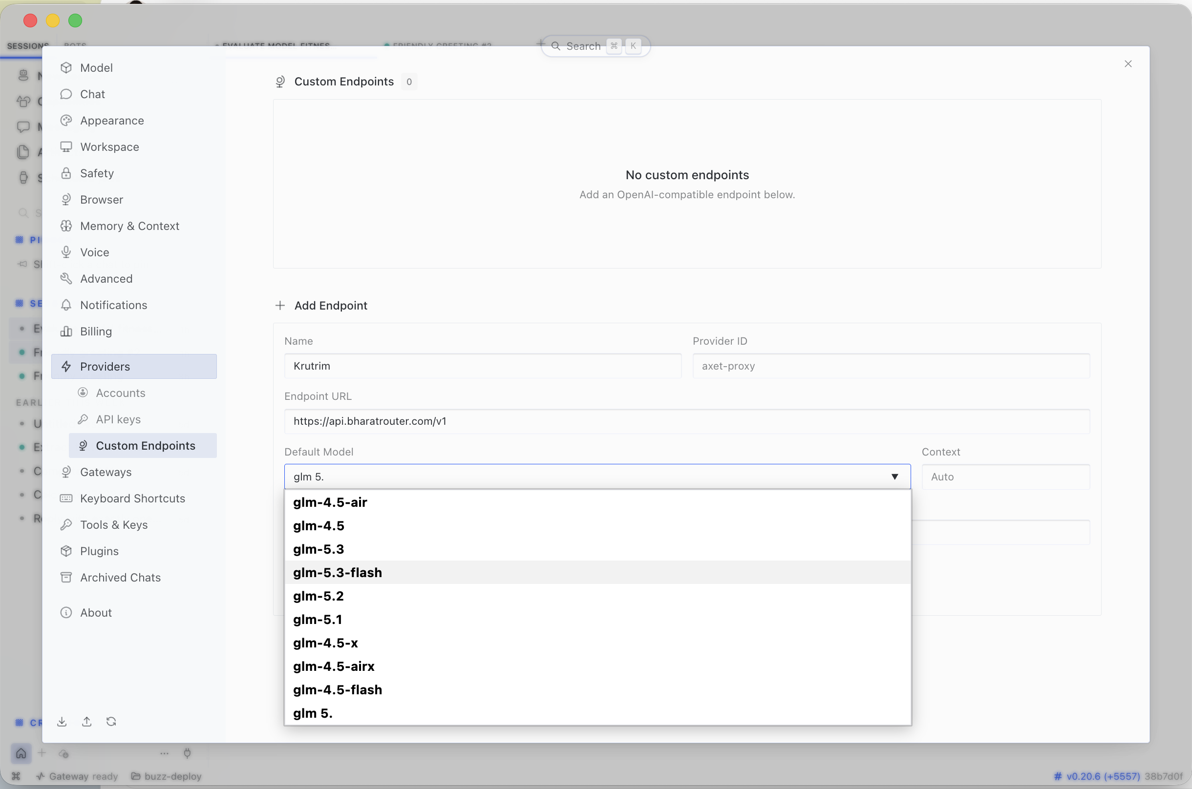Click the About info icon

[66, 612]
